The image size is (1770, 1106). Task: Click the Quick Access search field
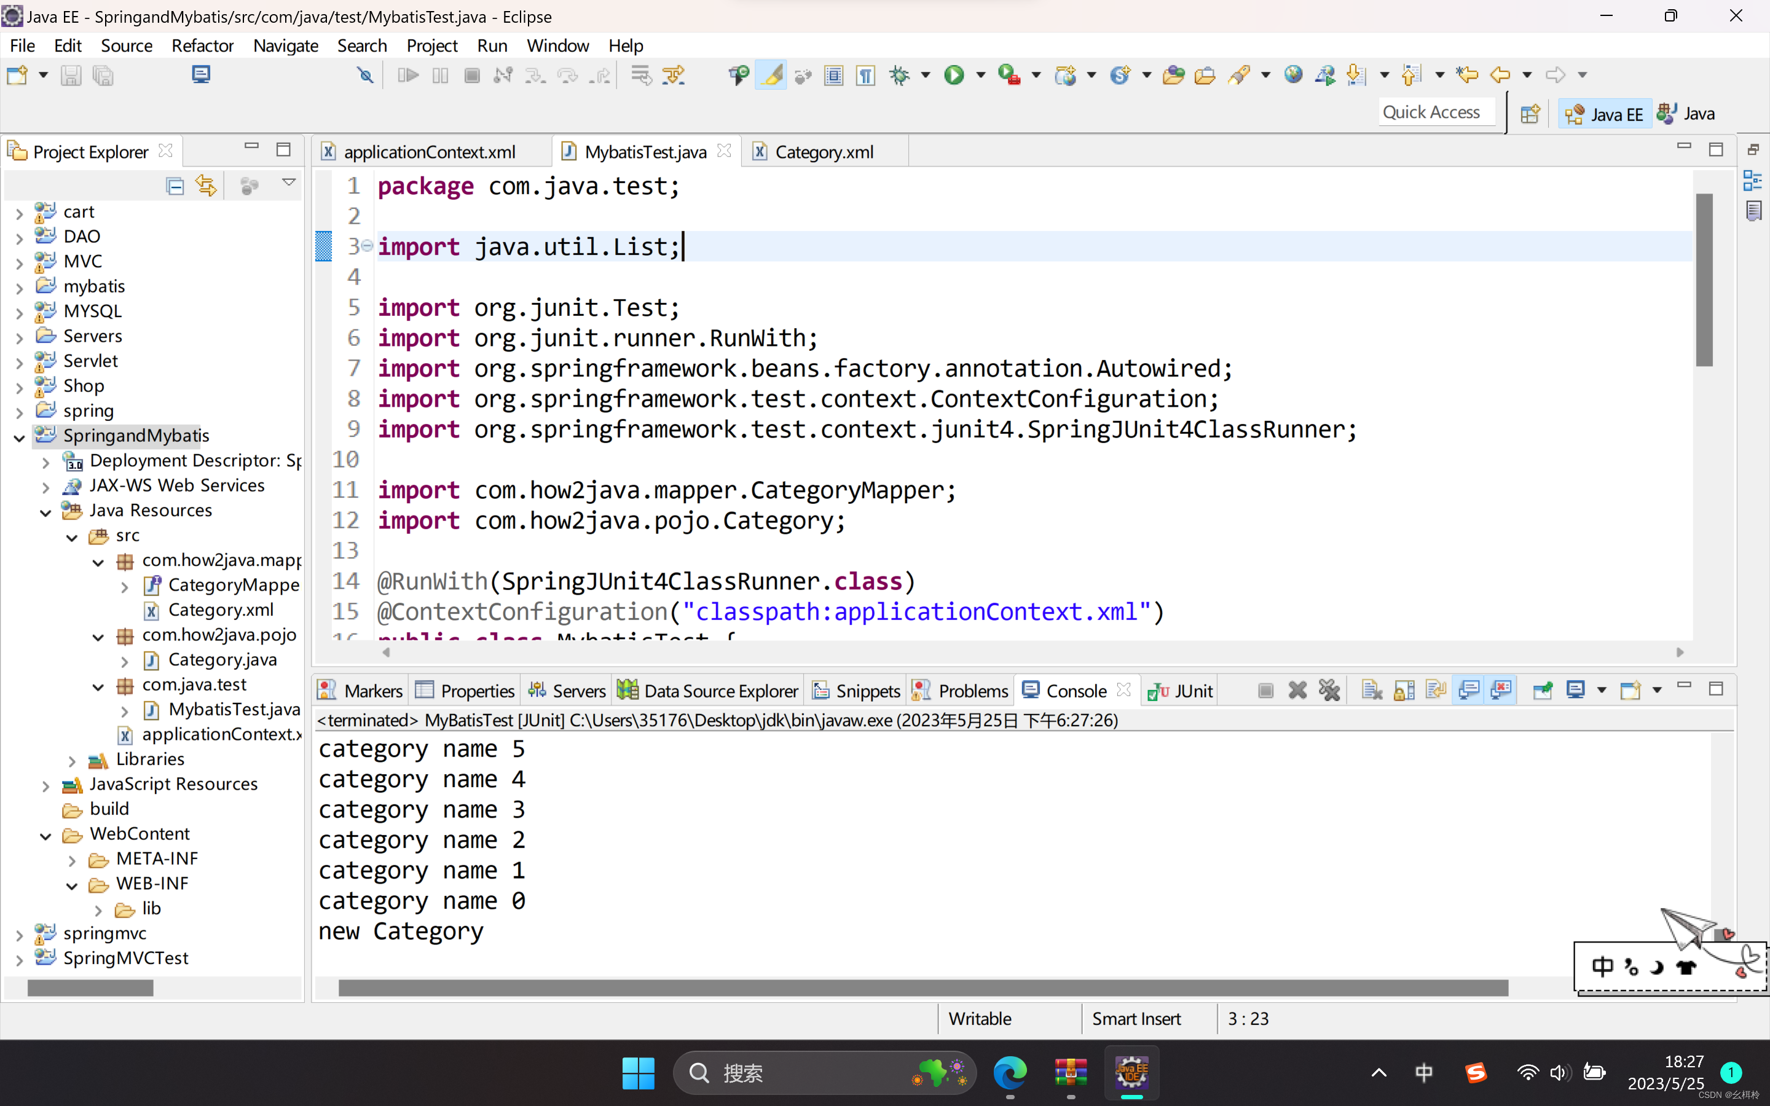pyautogui.click(x=1432, y=112)
